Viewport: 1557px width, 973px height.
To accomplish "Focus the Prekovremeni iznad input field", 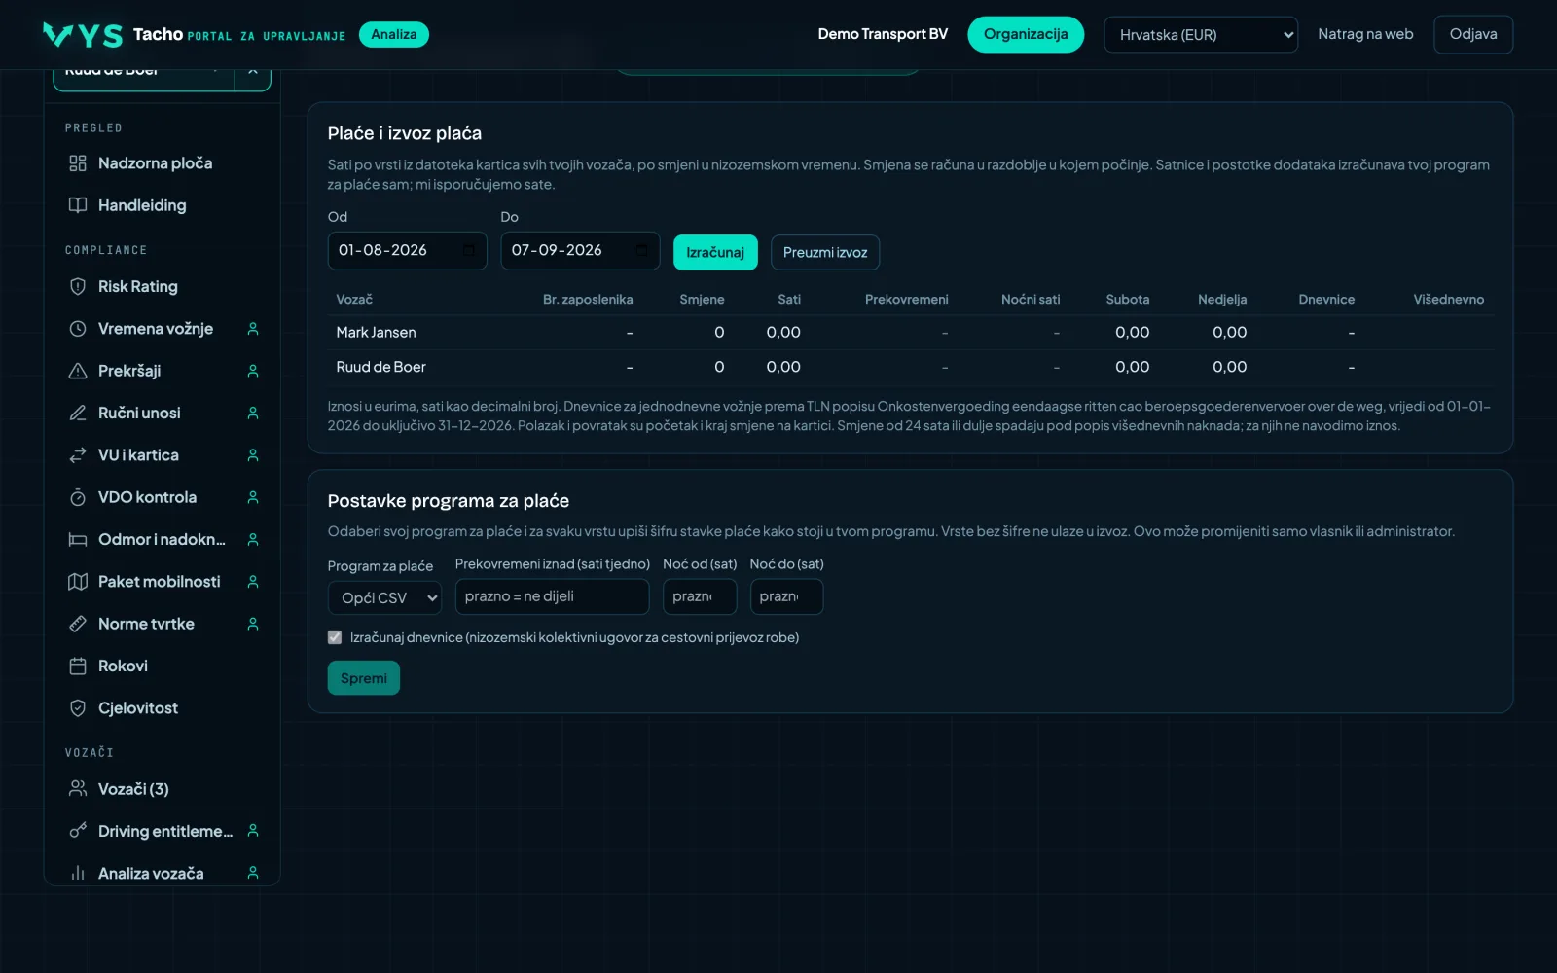I will tap(552, 596).
